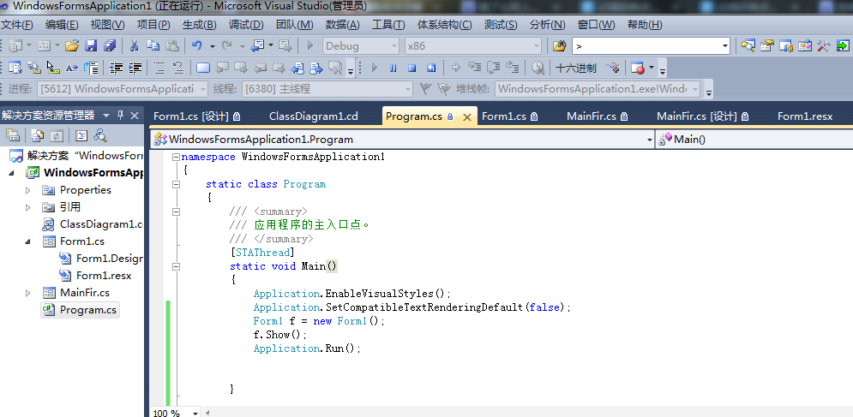This screenshot has height=417, width=853.
Task: Click the Undo arrow icon
Action: pyautogui.click(x=196, y=45)
